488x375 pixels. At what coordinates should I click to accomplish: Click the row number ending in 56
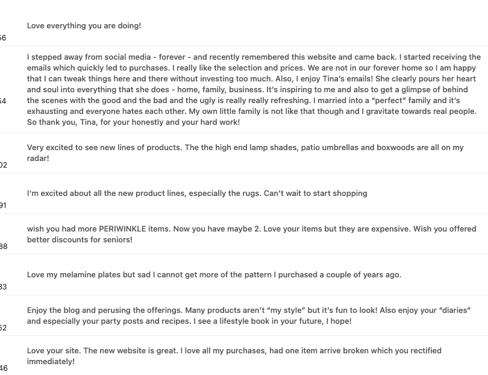(3, 38)
